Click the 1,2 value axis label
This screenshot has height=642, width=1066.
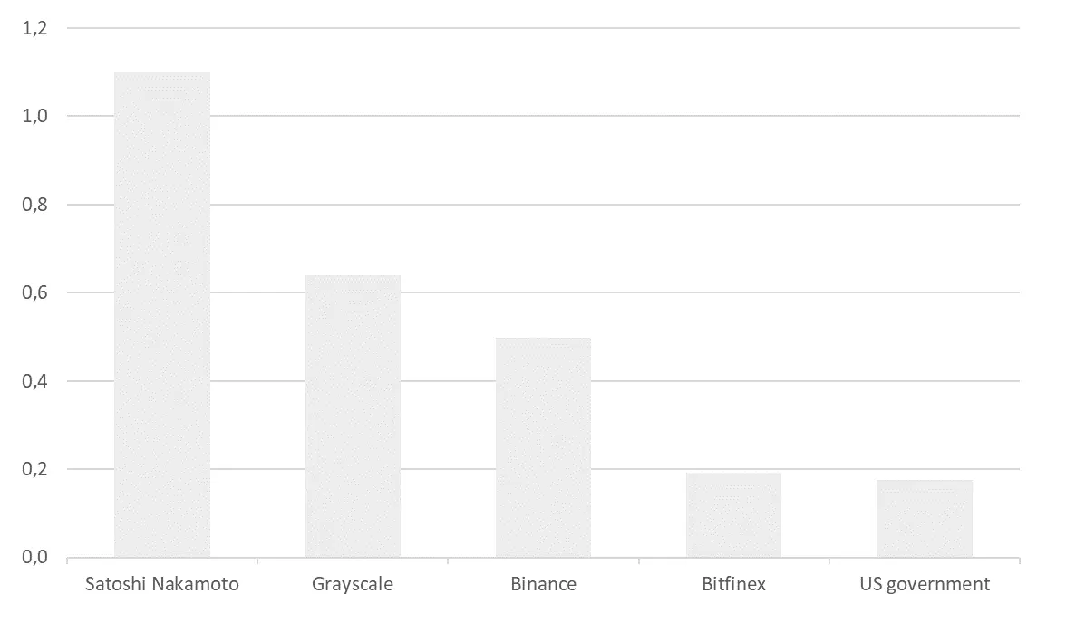(x=34, y=28)
